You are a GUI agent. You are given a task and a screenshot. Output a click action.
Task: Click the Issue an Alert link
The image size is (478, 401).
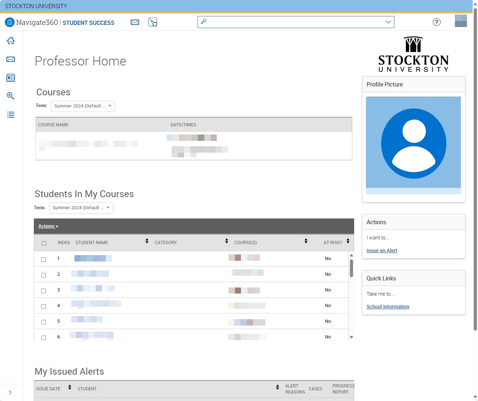[x=382, y=250]
